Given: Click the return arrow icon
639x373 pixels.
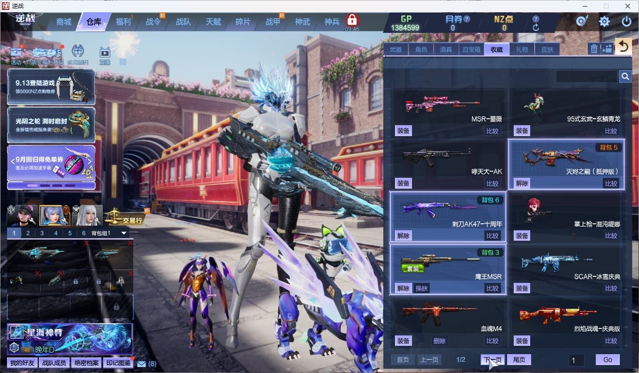Looking at the screenshot, I should (x=623, y=46).
